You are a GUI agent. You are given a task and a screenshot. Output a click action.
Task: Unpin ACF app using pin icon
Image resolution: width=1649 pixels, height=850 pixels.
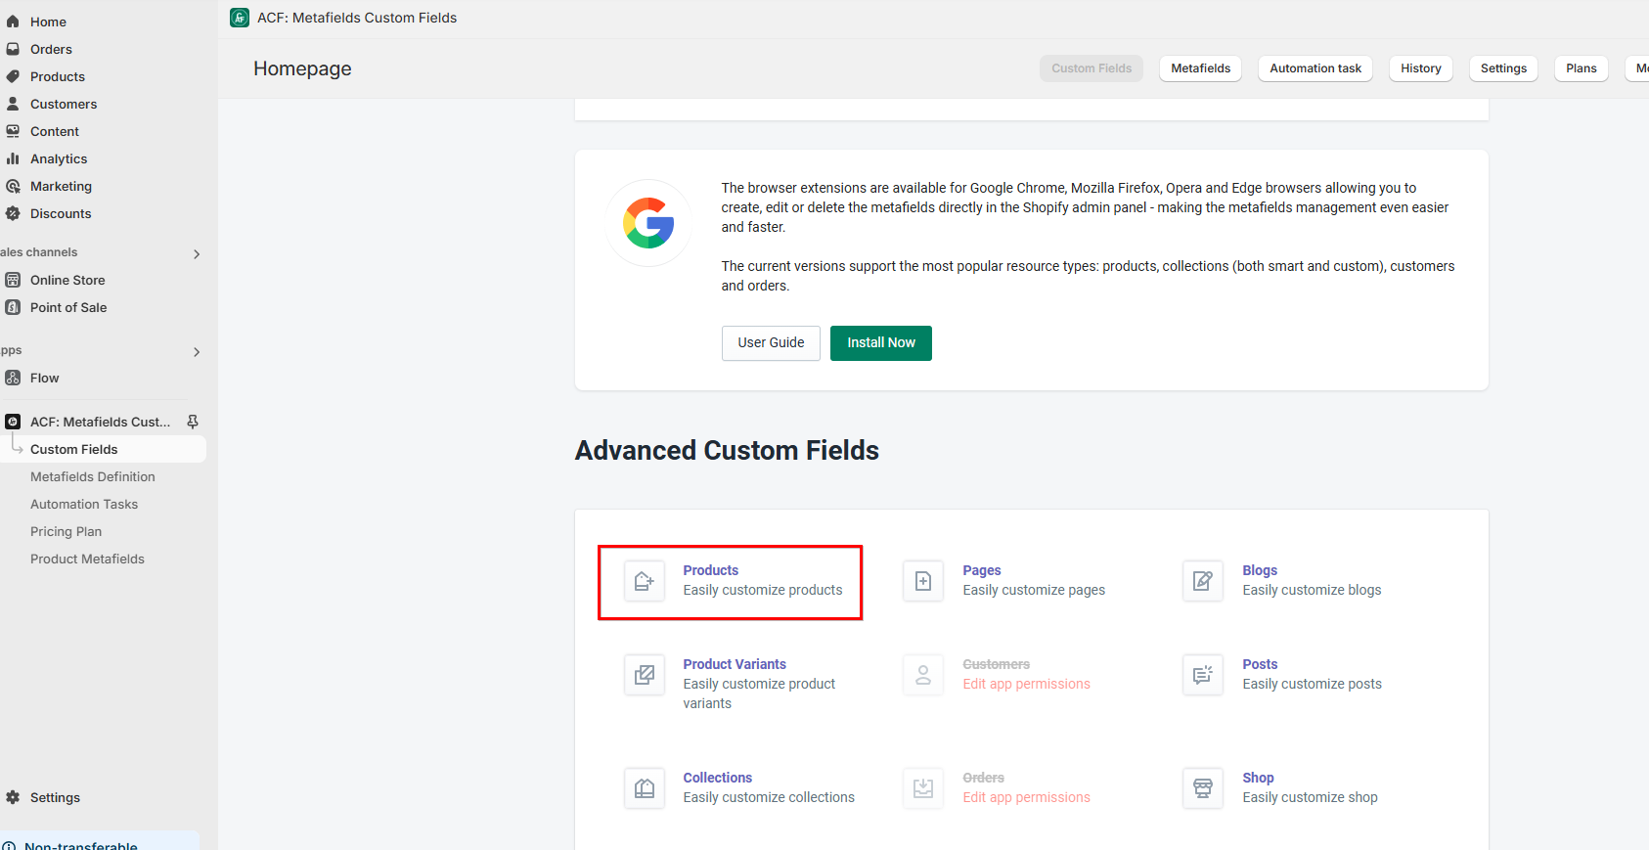pos(193,422)
